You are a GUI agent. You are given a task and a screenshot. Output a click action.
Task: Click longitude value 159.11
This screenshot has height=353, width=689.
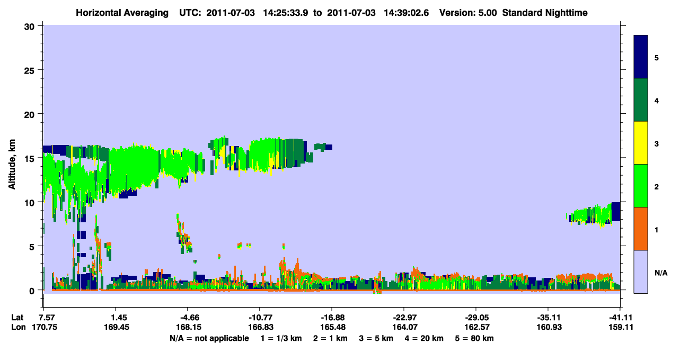621,327
